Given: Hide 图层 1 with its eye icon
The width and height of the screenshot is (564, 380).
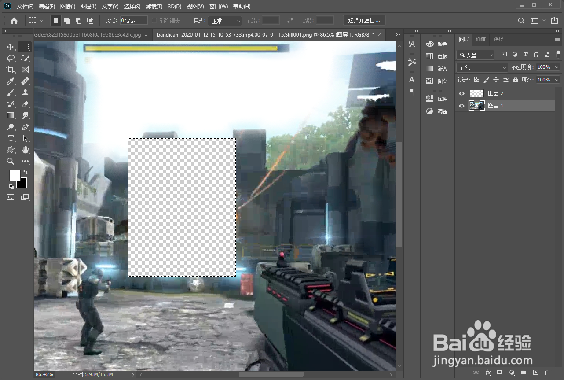Looking at the screenshot, I should 461,106.
